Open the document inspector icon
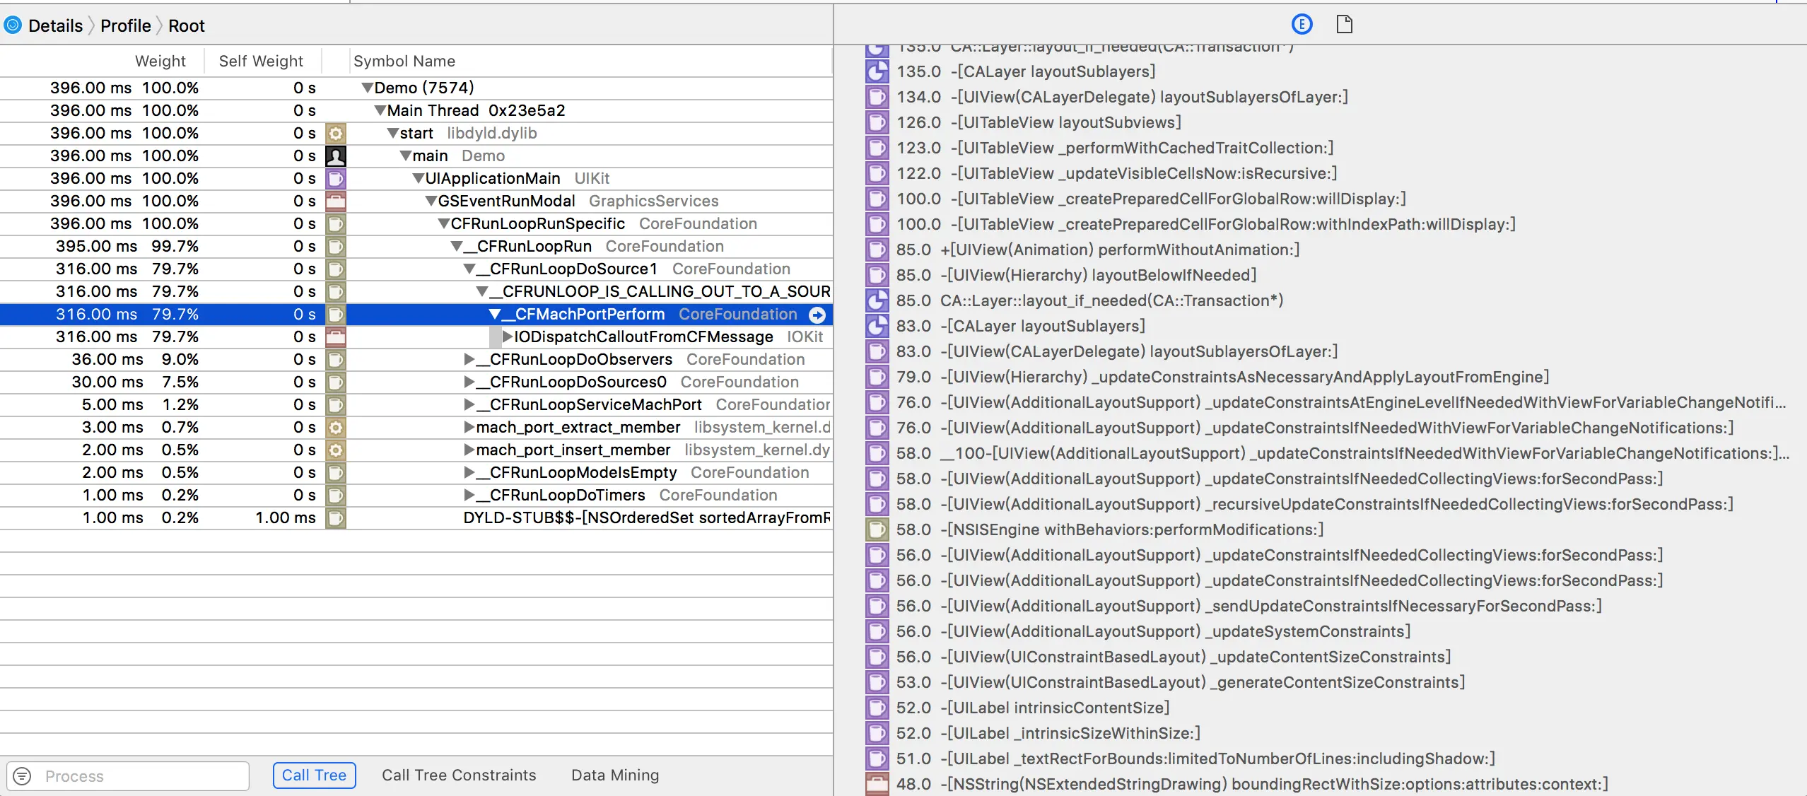Screen dimensions: 1807x796 tap(1344, 25)
